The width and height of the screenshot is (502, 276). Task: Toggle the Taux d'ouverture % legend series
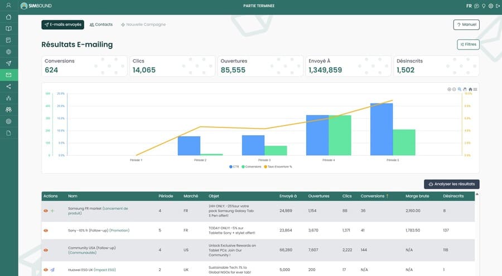[278, 167]
